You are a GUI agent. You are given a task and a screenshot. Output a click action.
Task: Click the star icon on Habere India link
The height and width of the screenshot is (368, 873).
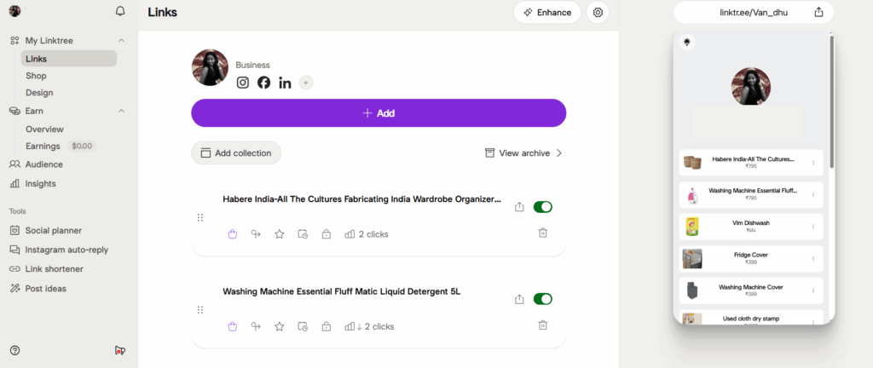coord(279,234)
